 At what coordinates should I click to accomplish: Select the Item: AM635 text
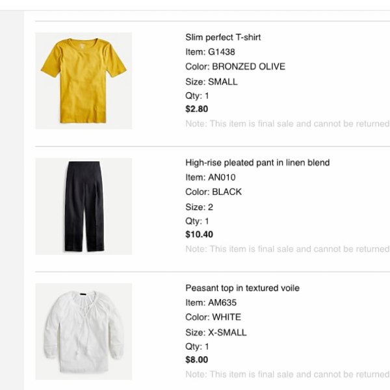(211, 303)
